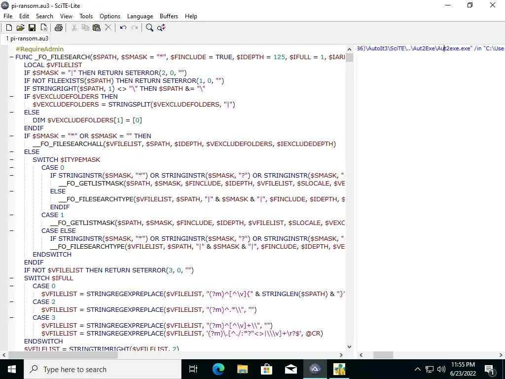Open File Explorer from taskbar
The image size is (505, 379).
243,369
